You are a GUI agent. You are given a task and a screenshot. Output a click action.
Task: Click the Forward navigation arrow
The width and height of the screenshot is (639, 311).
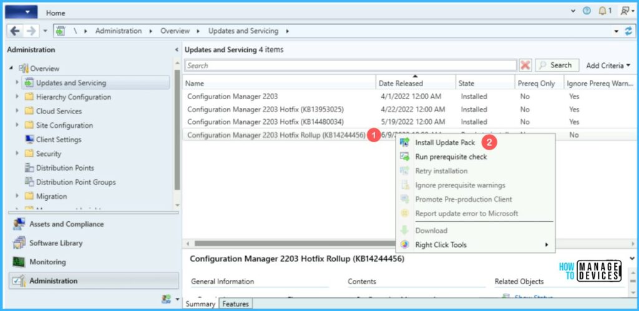tap(31, 31)
